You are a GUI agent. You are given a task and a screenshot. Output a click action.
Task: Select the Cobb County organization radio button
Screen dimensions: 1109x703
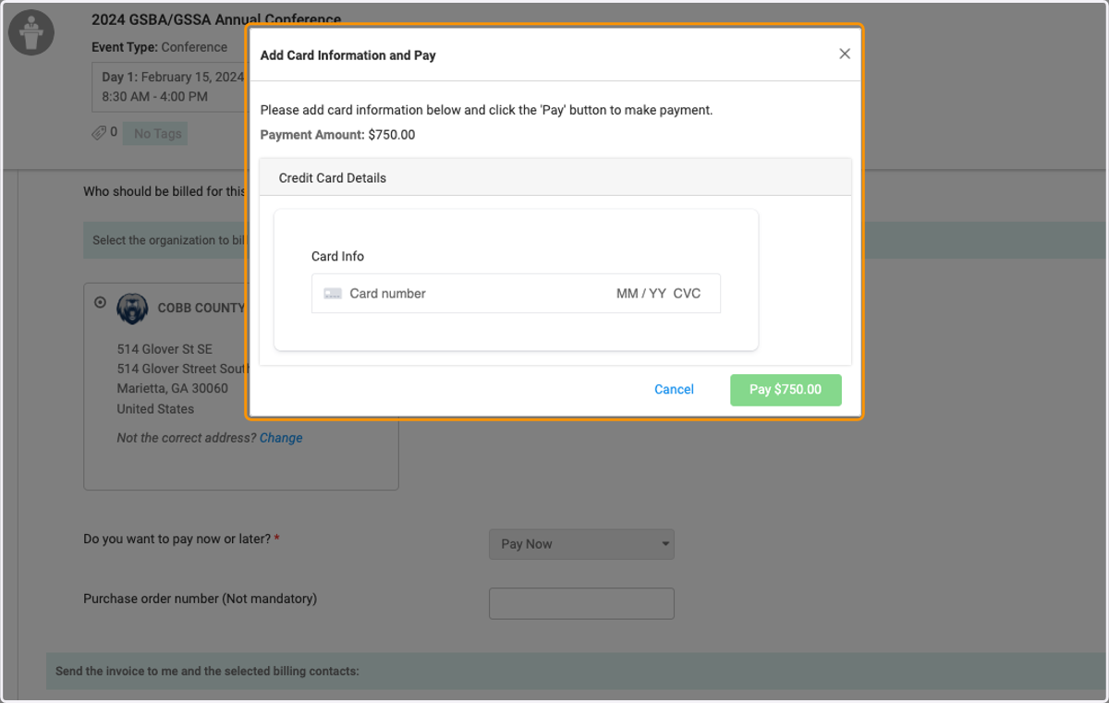coord(101,302)
